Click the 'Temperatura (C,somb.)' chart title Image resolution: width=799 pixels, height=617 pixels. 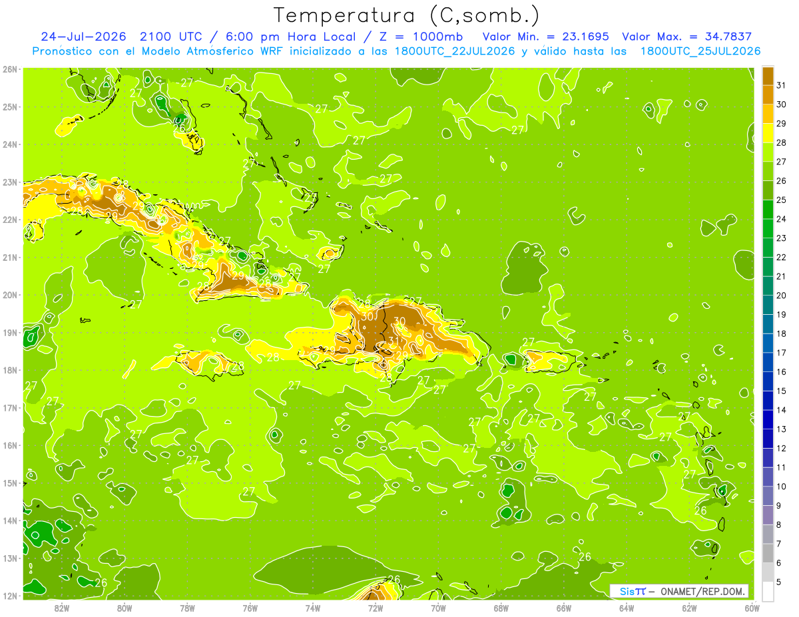(407, 15)
